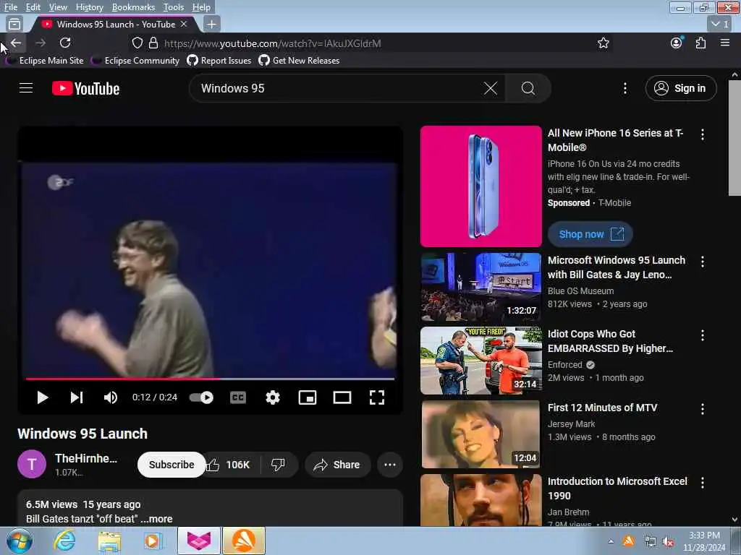741x555 pixels.
Task: Submit search with magnifier button
Action: pyautogui.click(x=528, y=88)
